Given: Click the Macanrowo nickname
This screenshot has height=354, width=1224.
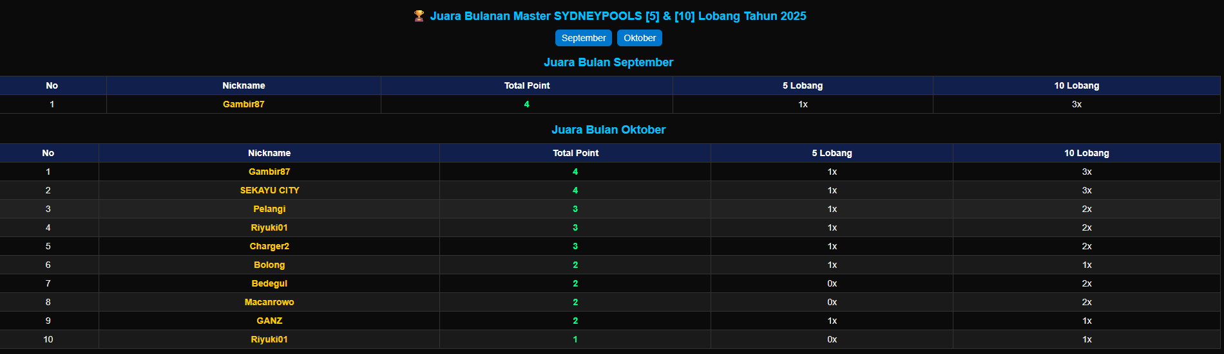Looking at the screenshot, I should pos(269,302).
